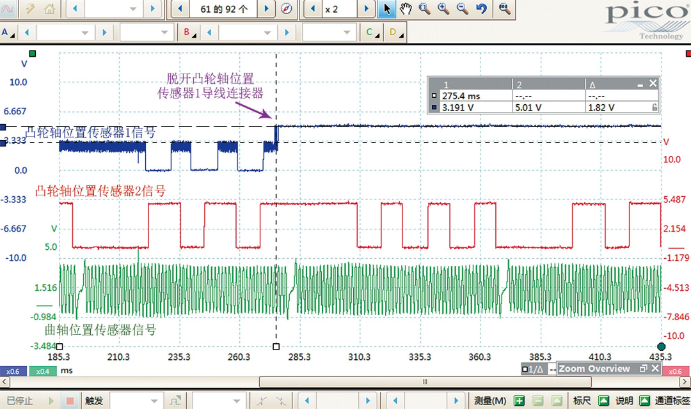
Task: Click the pink x0.6 axis scale button
Action: pos(676,371)
